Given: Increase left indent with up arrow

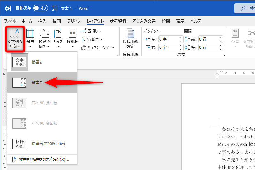Looking at the screenshot, I should (180, 38).
